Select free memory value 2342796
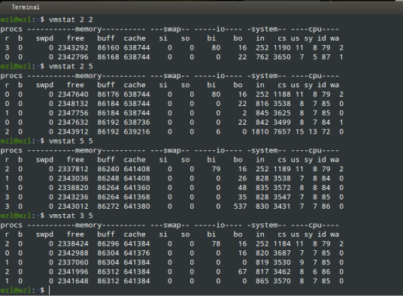The image size is (403, 296). click(73, 57)
